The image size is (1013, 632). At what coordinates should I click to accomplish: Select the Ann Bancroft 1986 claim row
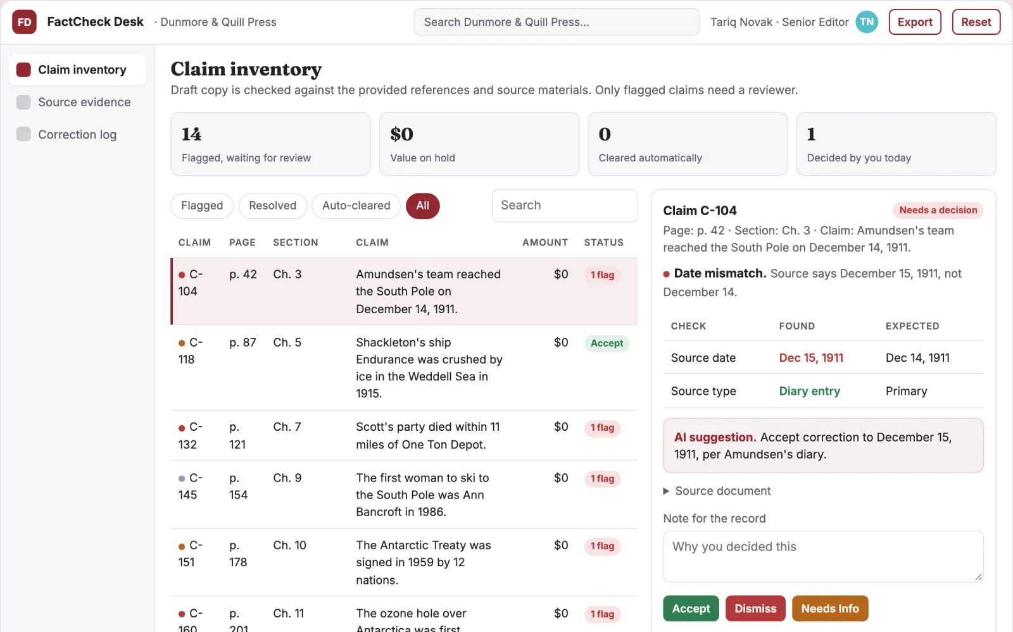click(404, 495)
